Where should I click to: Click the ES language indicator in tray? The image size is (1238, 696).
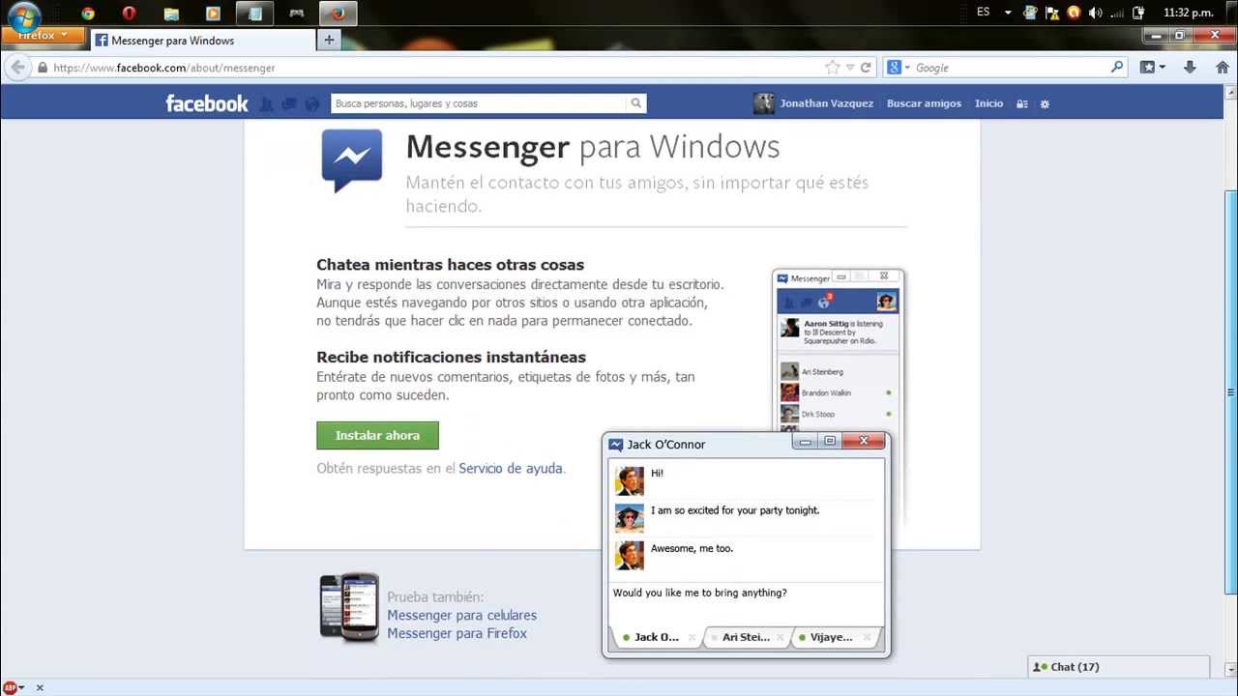click(x=984, y=13)
